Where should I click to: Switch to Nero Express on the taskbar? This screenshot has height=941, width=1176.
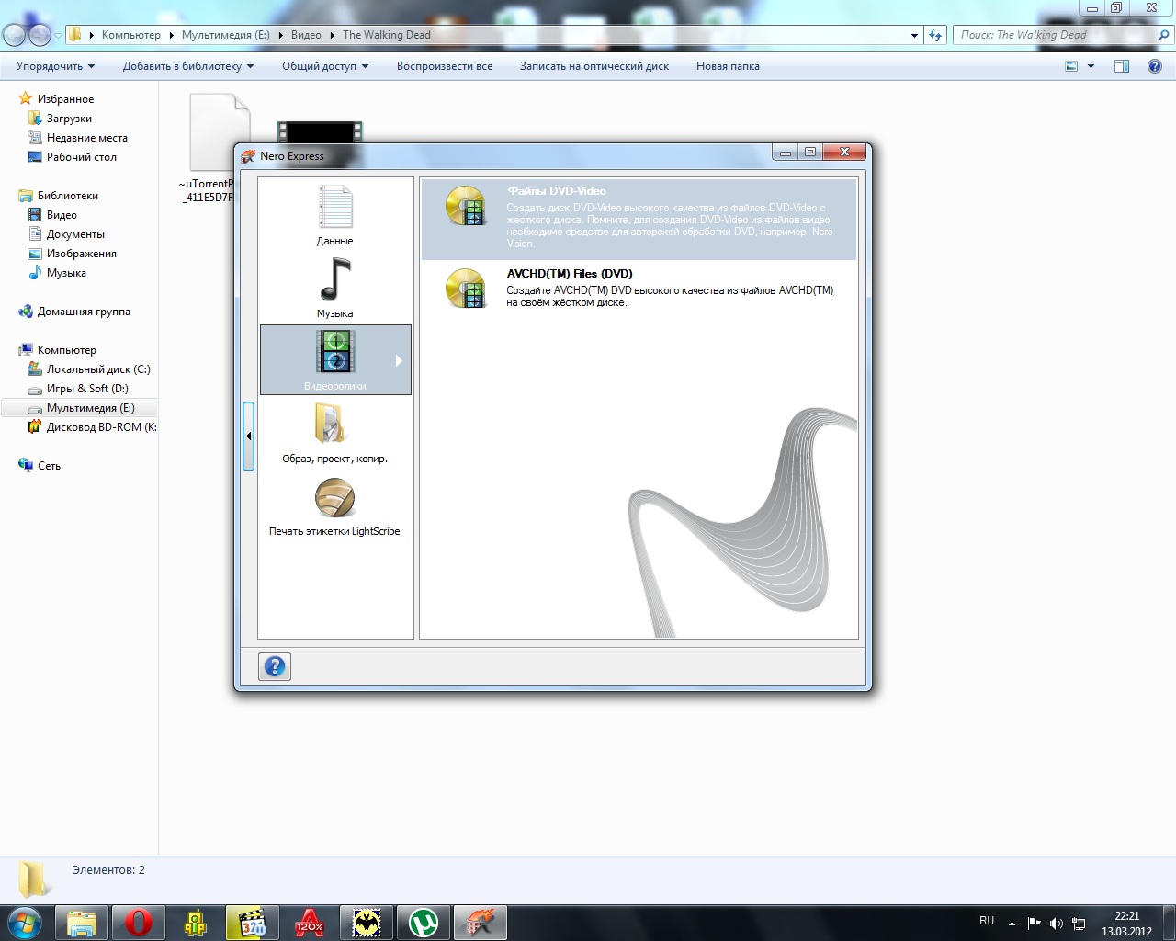[x=481, y=922]
